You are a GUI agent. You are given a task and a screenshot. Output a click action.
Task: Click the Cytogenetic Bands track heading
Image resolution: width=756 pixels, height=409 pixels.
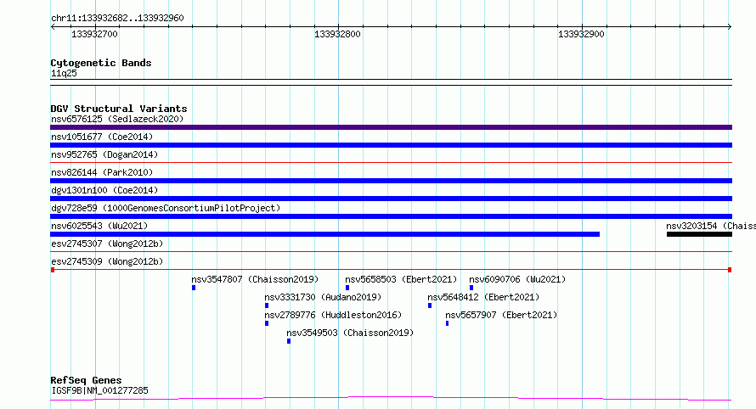click(x=101, y=63)
